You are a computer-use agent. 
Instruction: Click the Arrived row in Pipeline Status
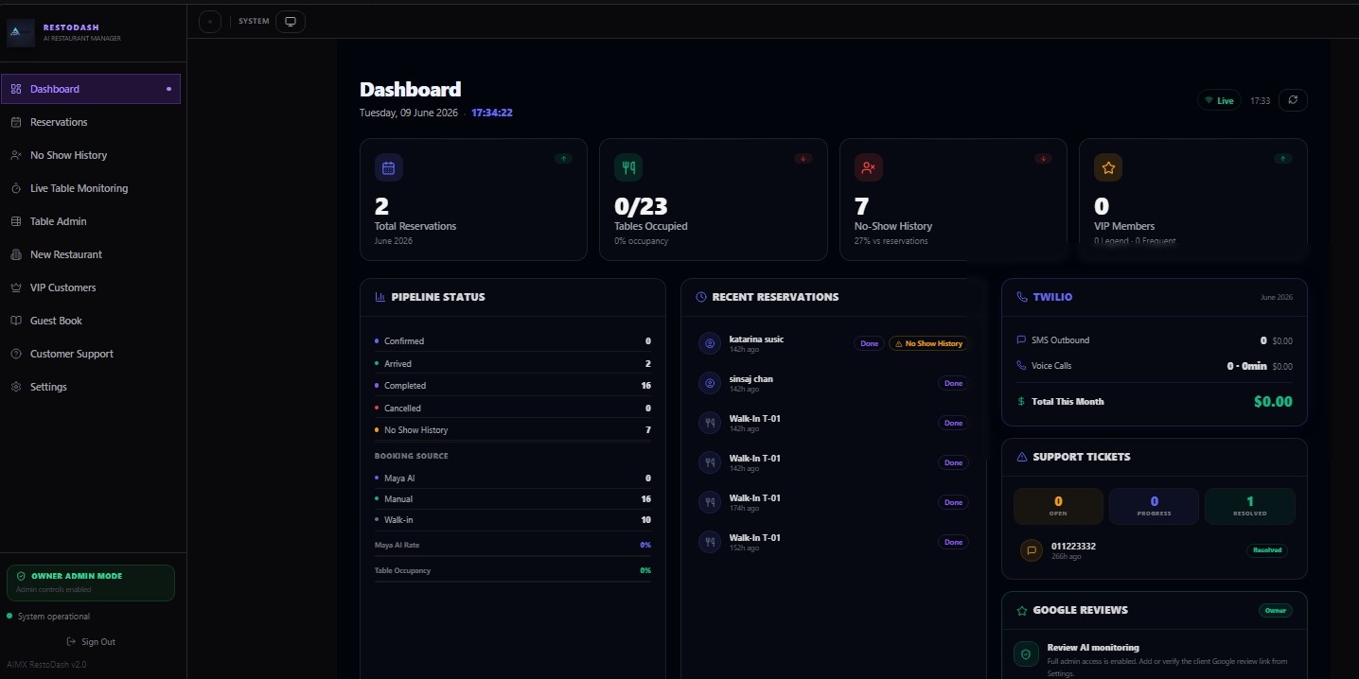tap(513, 363)
